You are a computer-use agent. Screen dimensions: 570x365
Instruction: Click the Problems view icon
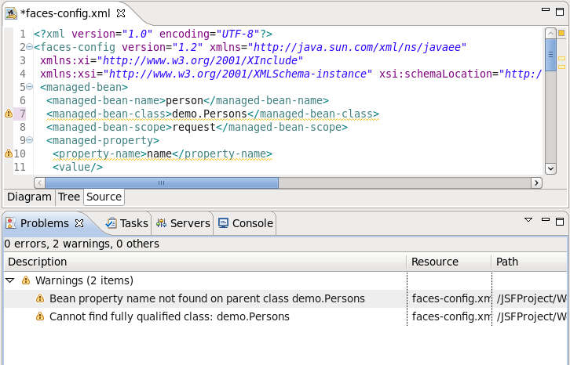tap(11, 223)
